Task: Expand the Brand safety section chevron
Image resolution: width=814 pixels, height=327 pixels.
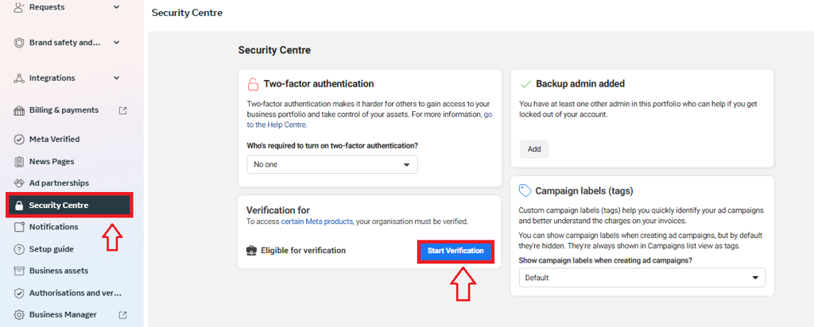Action: click(116, 43)
